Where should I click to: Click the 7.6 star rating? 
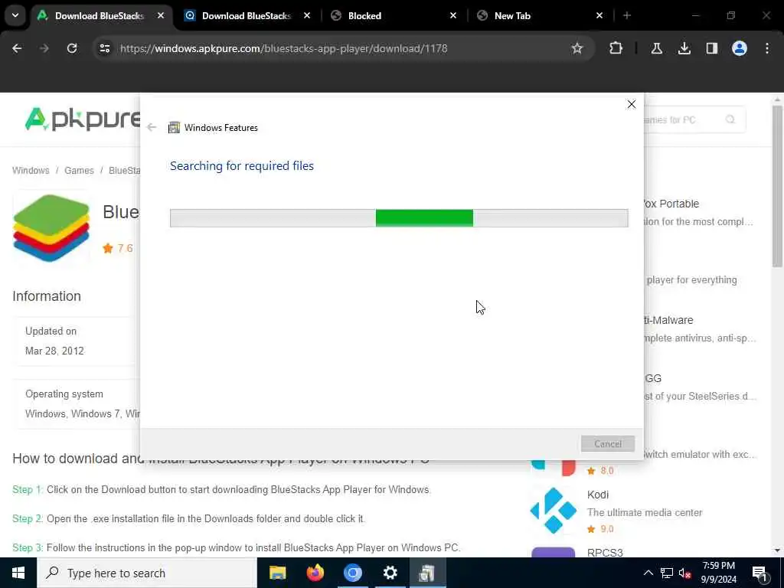[118, 249]
